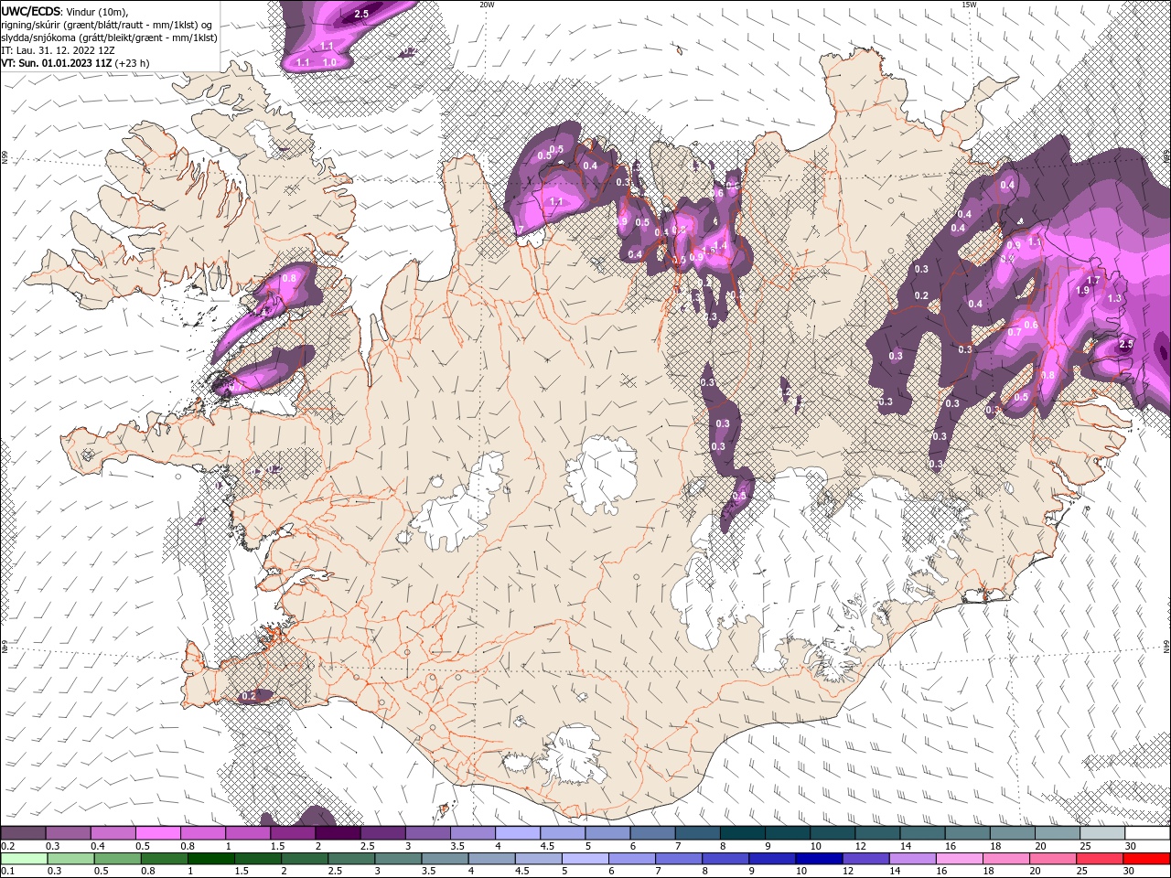Click the '15W' longitude label on the top edge
This screenshot has height=878, width=1171.
click(969, 5)
